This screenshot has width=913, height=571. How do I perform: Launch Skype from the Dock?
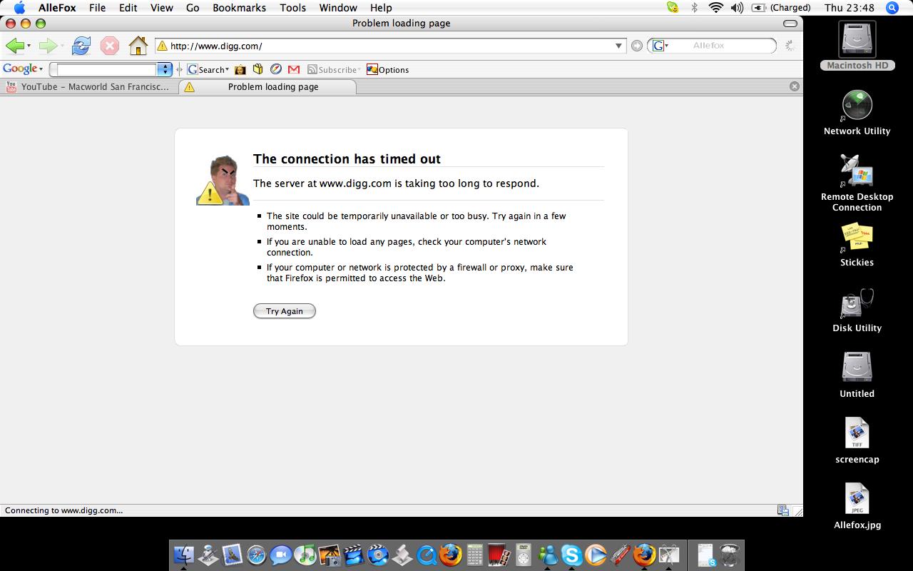(x=572, y=555)
